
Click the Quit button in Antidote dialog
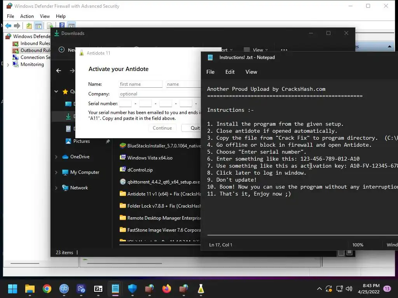[x=191, y=128]
